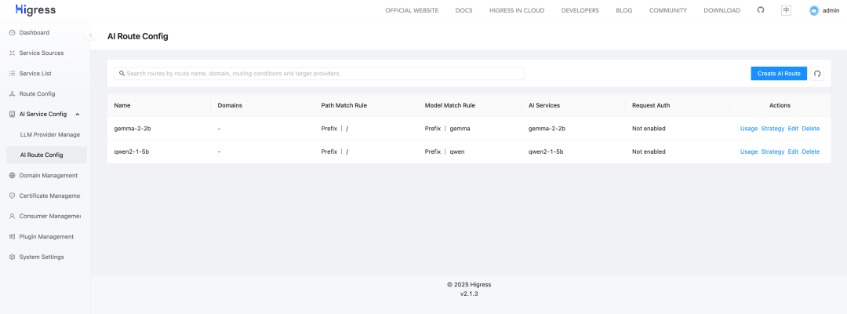
Task: Click 'Prefix | gemma' model match cell
Action: point(448,129)
